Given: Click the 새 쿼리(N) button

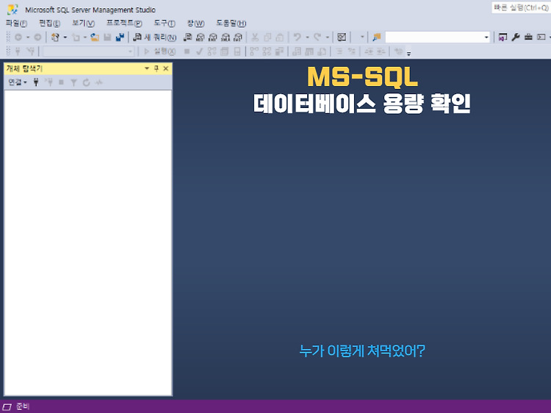Looking at the screenshot, I should point(154,37).
